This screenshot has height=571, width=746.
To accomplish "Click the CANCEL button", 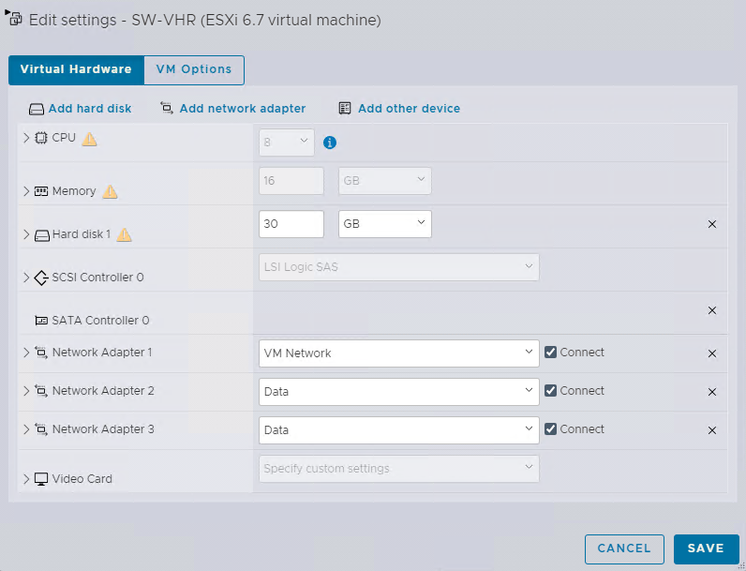I will (x=624, y=548).
